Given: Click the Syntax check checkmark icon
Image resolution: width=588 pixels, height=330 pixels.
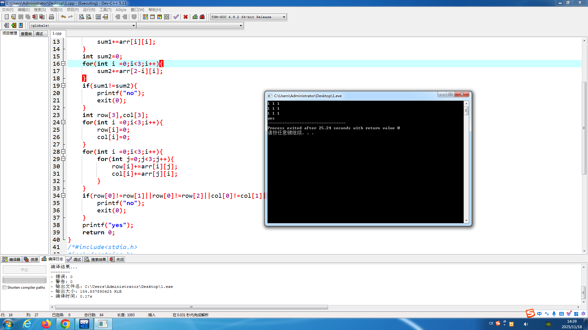Looking at the screenshot, I should 176,17.
